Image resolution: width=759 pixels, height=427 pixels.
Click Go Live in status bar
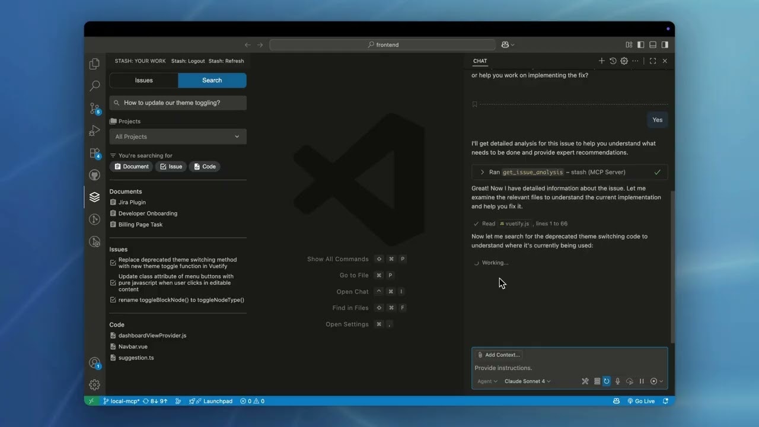[641, 401]
